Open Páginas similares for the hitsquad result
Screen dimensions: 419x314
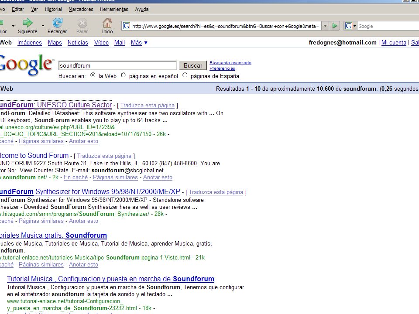tap(41, 221)
